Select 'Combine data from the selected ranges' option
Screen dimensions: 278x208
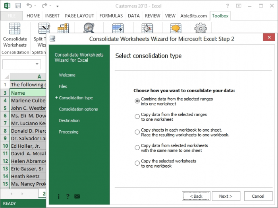pos(137,101)
